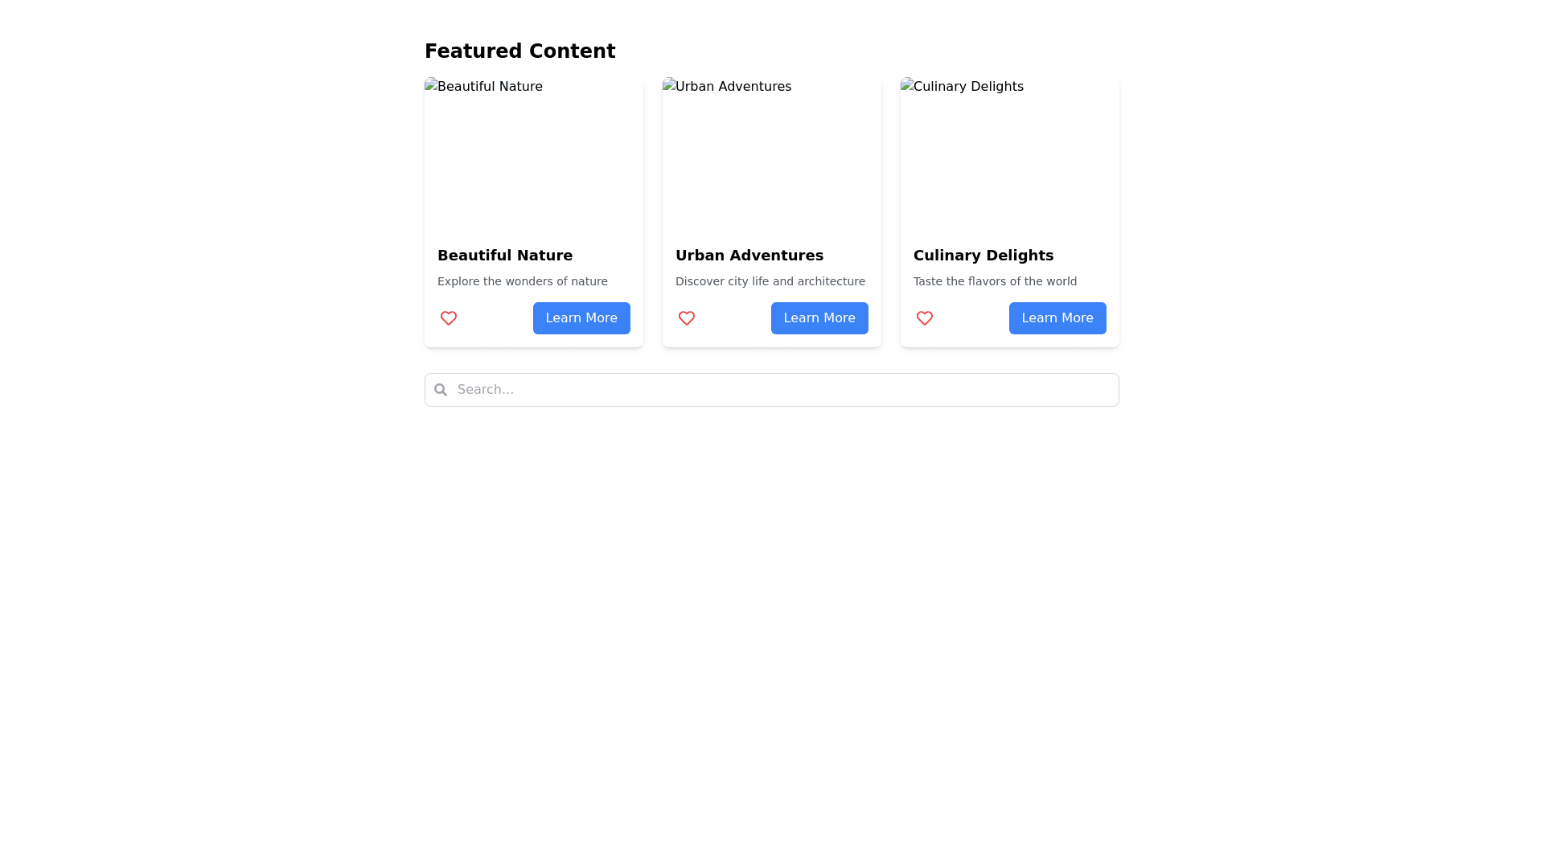1544x868 pixels.
Task: Open the Beautiful Nature image thumbnail
Action: pyautogui.click(x=534, y=153)
